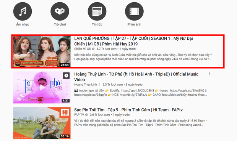237x141 pixels.
Task: Click Lan Quế Phường description text
Action: [143, 57]
